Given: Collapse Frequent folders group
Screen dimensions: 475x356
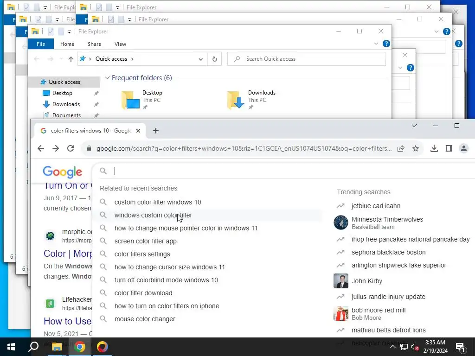Looking at the screenshot, I should point(107,78).
